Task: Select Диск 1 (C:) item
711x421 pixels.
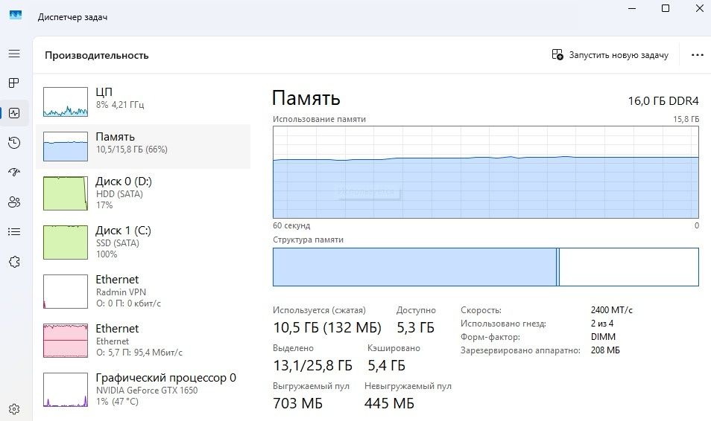Action: [x=143, y=242]
